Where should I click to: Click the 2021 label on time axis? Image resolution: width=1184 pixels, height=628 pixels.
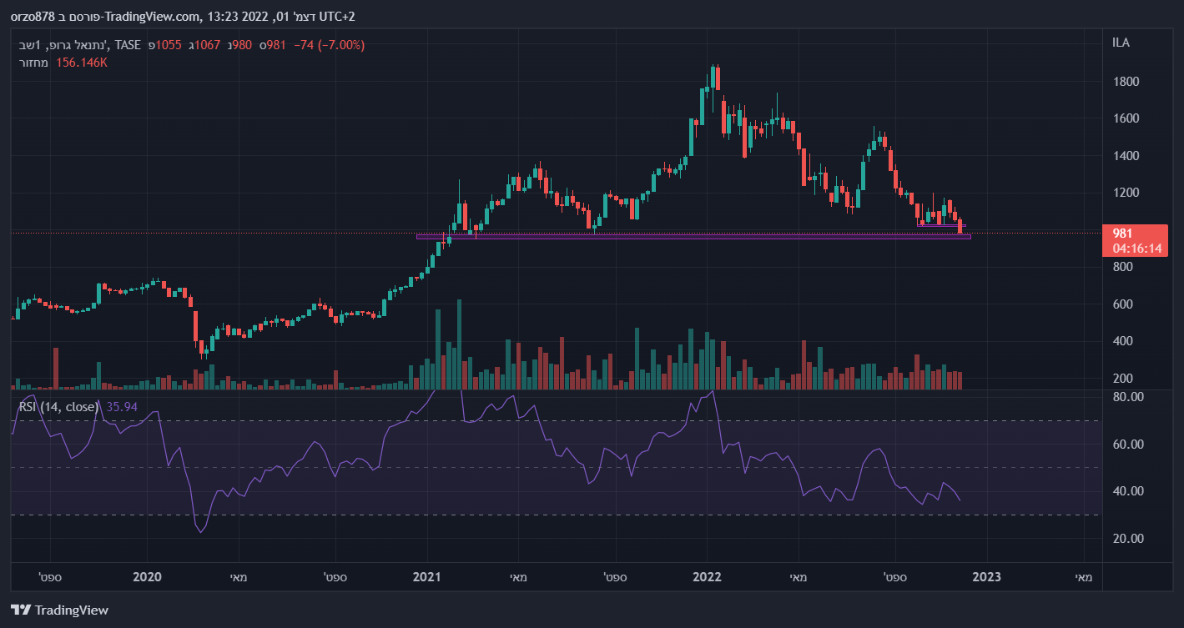[427, 576]
